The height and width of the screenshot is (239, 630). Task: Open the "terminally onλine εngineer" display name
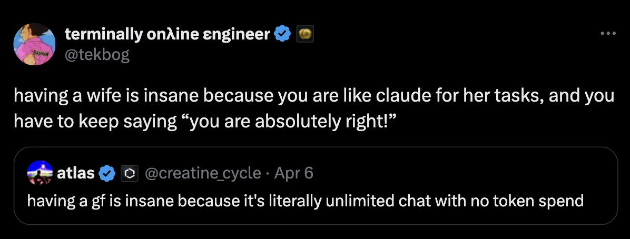[167, 35]
